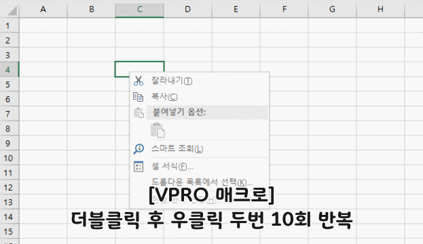The image size is (423, 244).
Task: Click the scissors Cut icon
Action: (139, 81)
